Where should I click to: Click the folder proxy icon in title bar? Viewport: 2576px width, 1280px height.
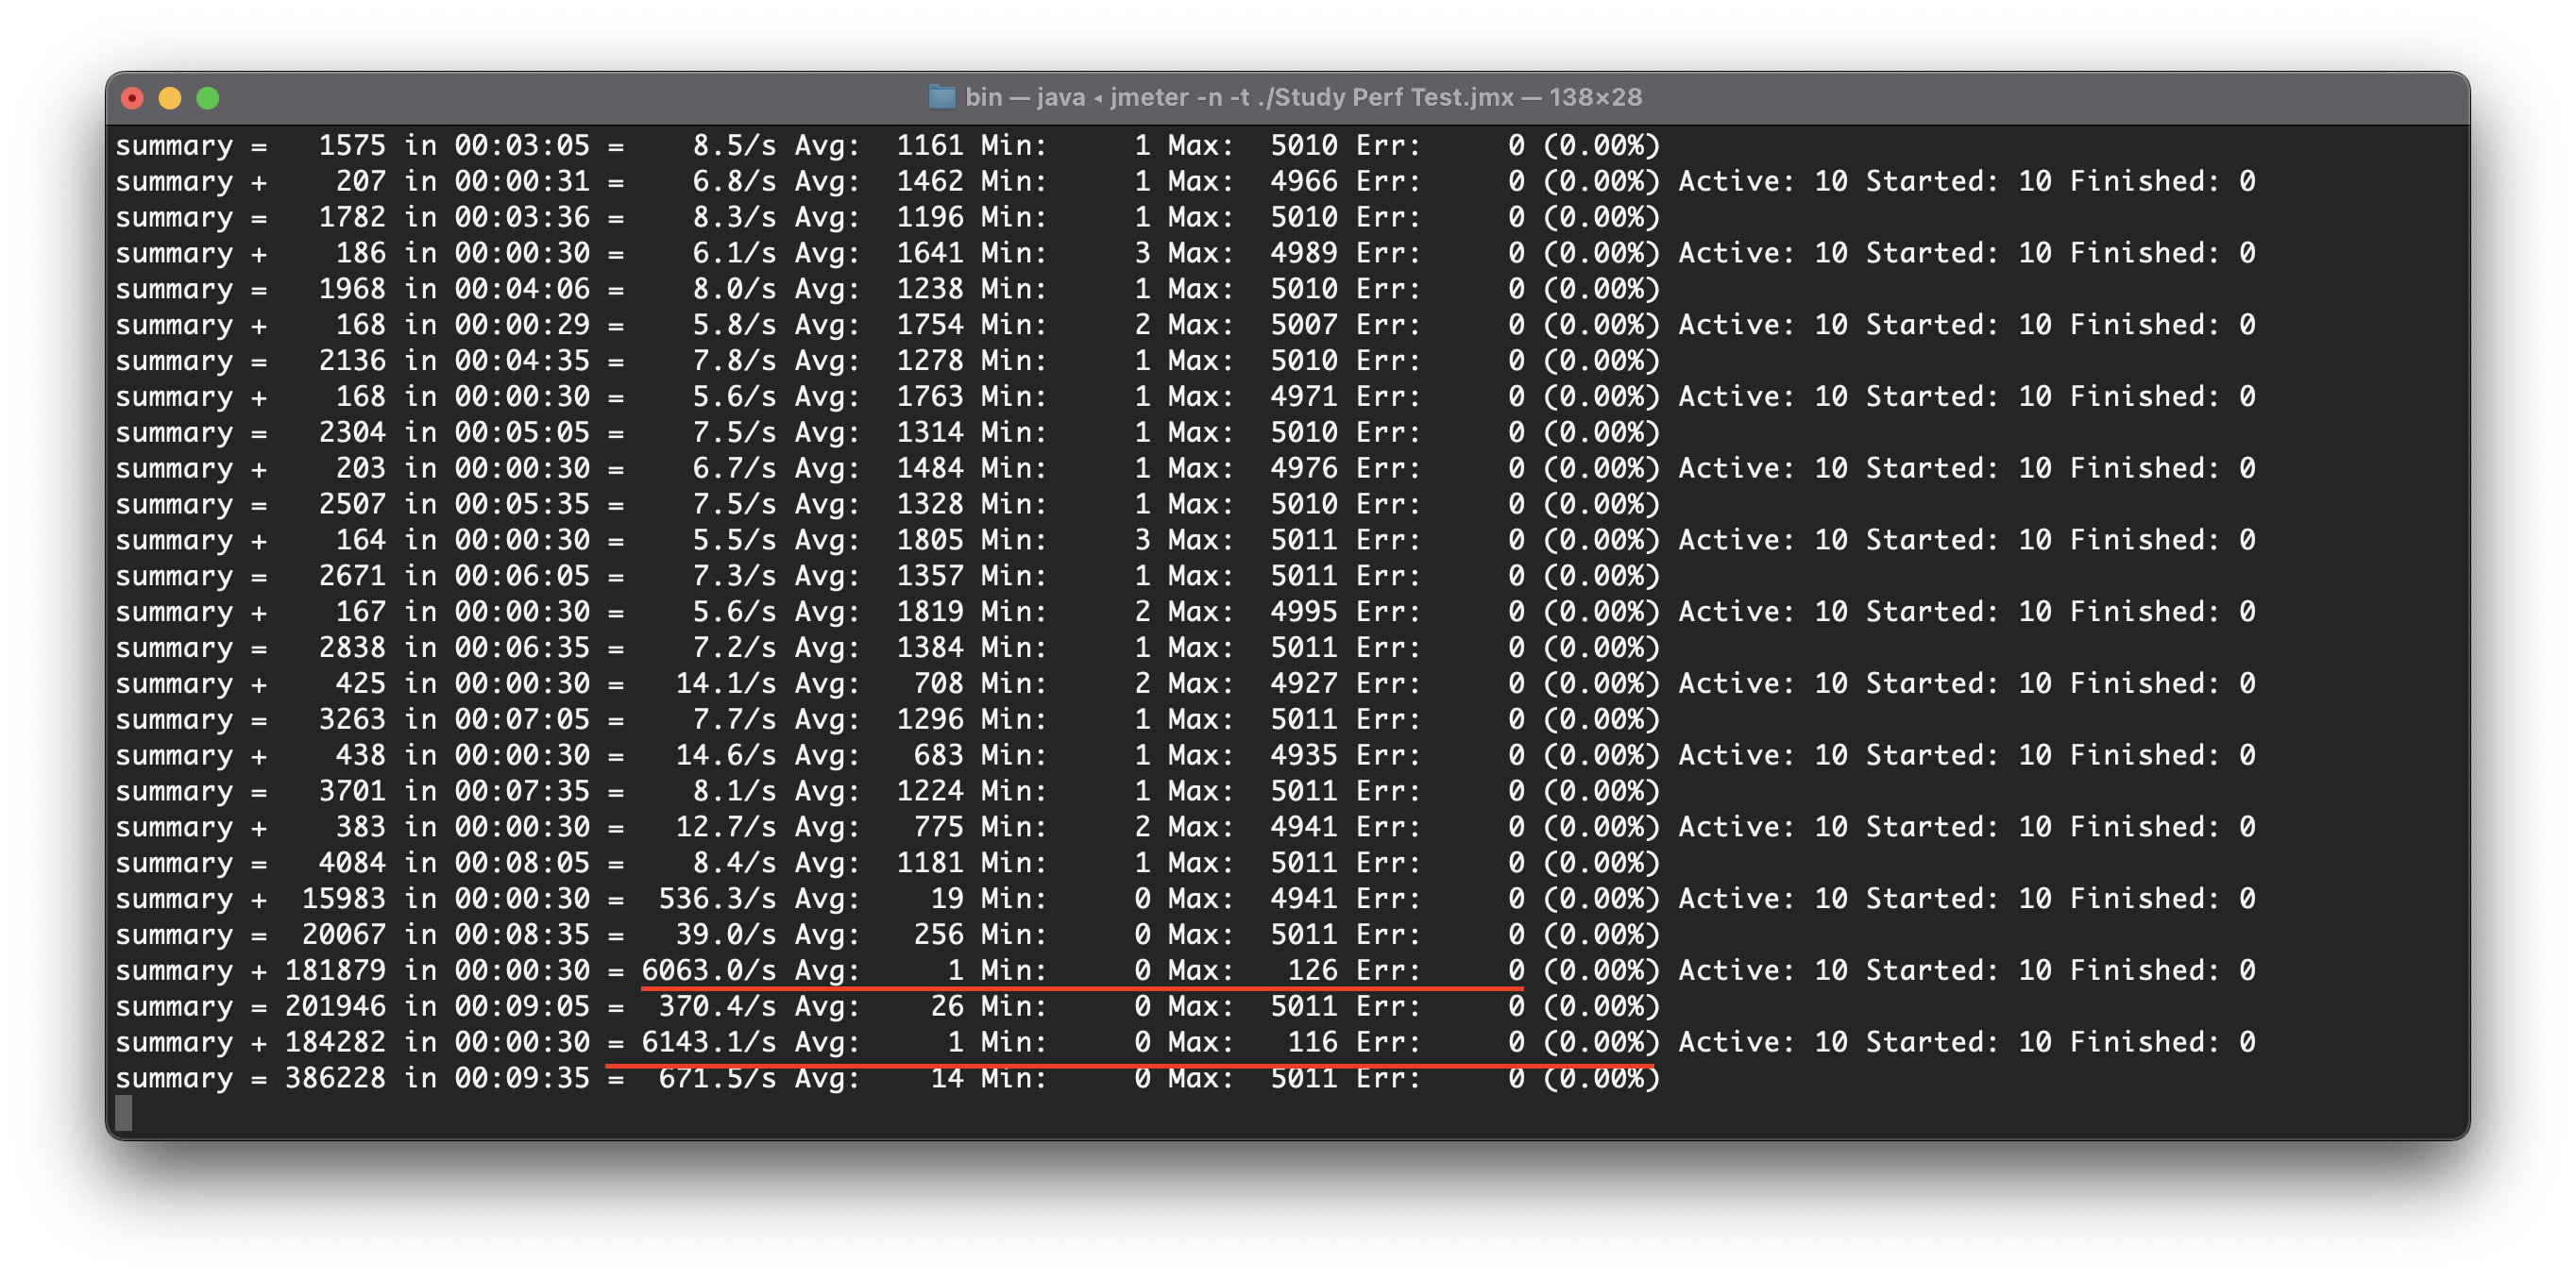(941, 97)
